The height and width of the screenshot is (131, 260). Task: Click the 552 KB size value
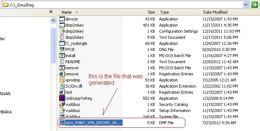149,98
